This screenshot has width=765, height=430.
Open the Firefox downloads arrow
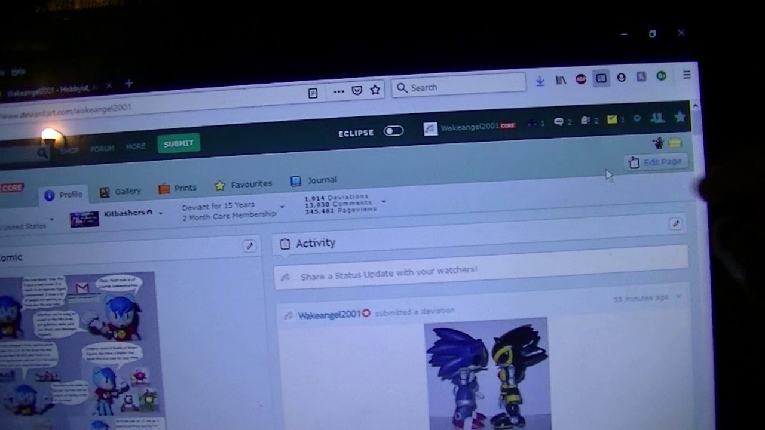[x=540, y=81]
